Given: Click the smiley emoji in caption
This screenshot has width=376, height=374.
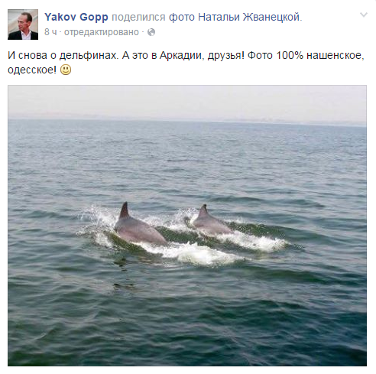Looking at the screenshot, I should (66, 70).
